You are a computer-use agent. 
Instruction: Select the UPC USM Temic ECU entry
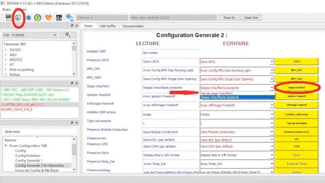[36, 100]
